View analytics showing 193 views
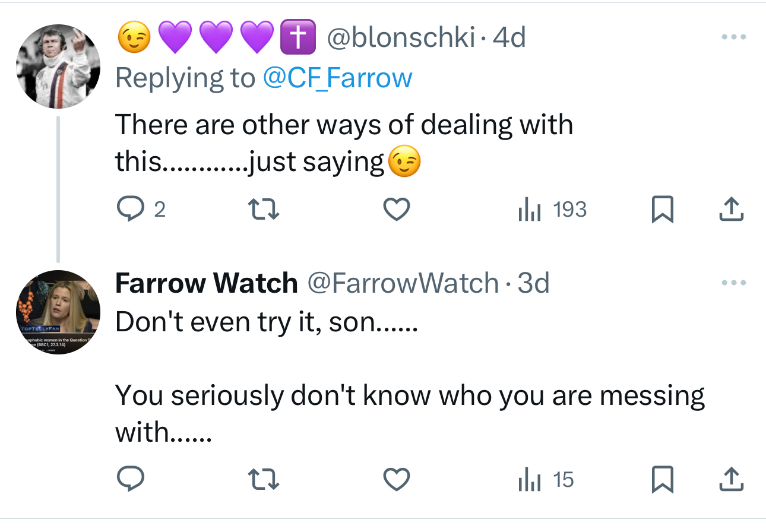This screenshot has height=529, width=766. (552, 210)
